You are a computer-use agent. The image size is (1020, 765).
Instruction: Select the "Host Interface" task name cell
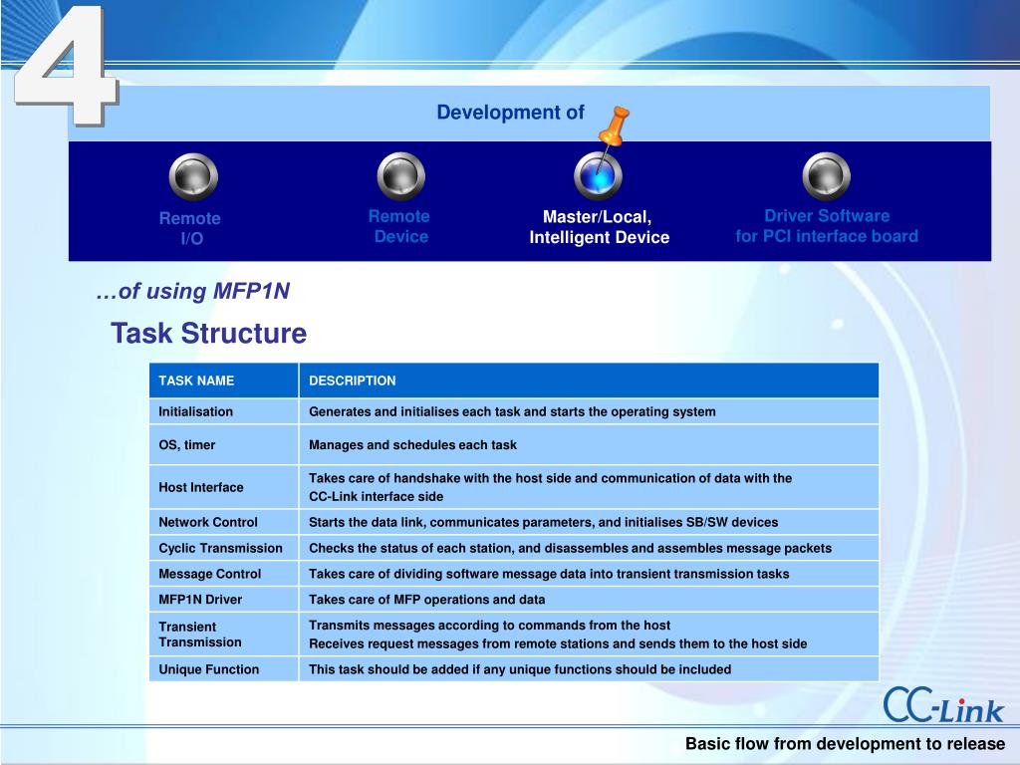pyautogui.click(x=224, y=487)
